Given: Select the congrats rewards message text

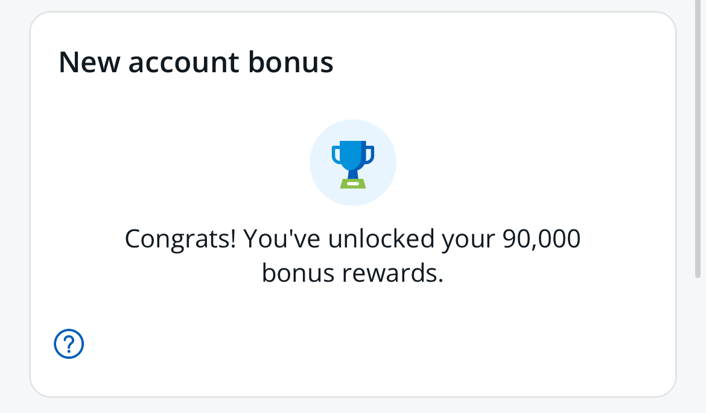Looking at the screenshot, I should [x=352, y=255].
